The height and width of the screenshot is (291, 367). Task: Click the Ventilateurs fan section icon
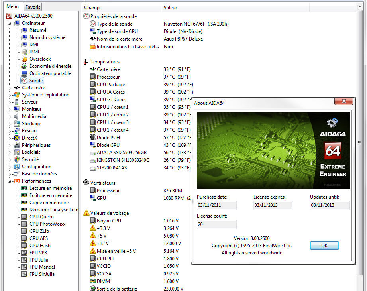[x=86, y=183]
